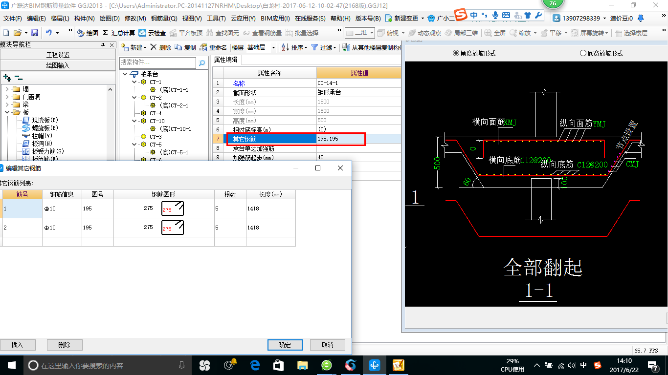Click 确定 in 编辑其它钢筋 dialog
This screenshot has width=668, height=375.
[x=285, y=345]
